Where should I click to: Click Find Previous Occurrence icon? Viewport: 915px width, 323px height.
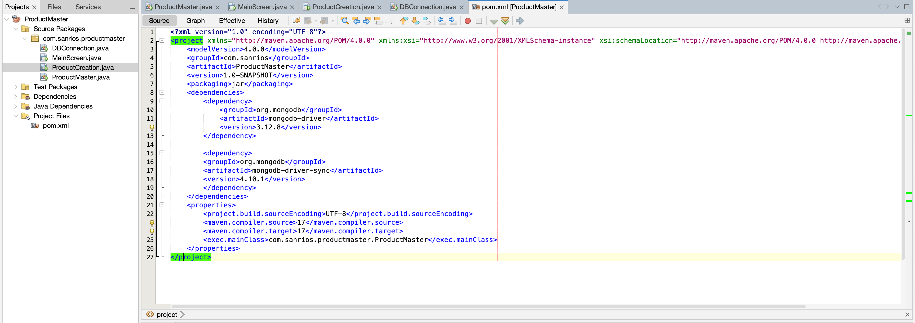(x=356, y=21)
